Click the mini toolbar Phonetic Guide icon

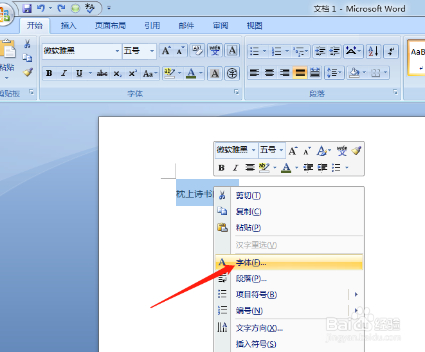click(x=342, y=150)
